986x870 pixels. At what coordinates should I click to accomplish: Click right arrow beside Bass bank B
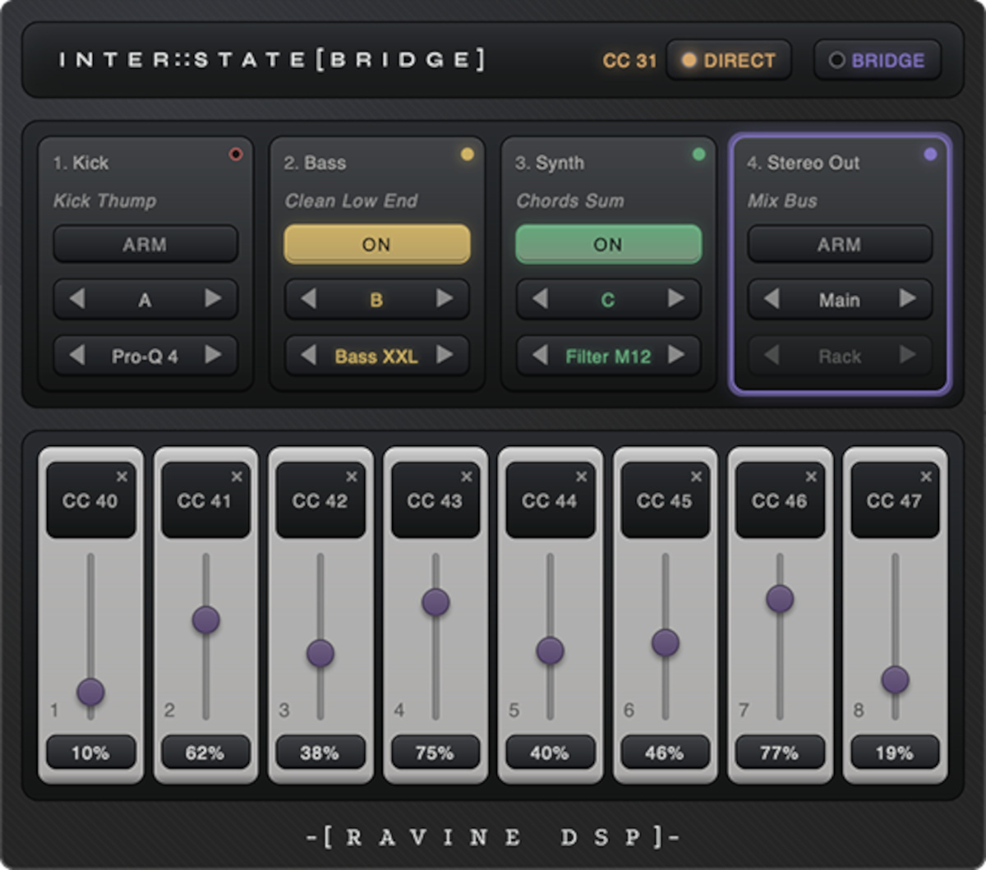[x=445, y=299]
